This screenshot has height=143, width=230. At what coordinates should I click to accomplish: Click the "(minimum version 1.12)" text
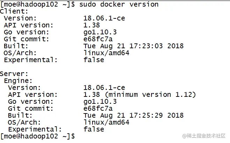tap(150, 94)
